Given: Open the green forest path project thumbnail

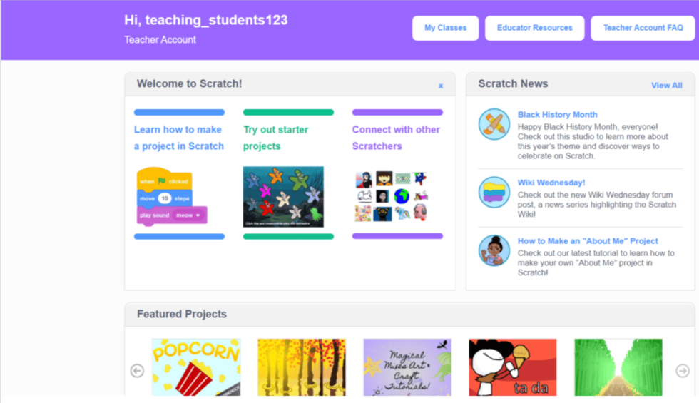Looking at the screenshot, I should coord(618,367).
